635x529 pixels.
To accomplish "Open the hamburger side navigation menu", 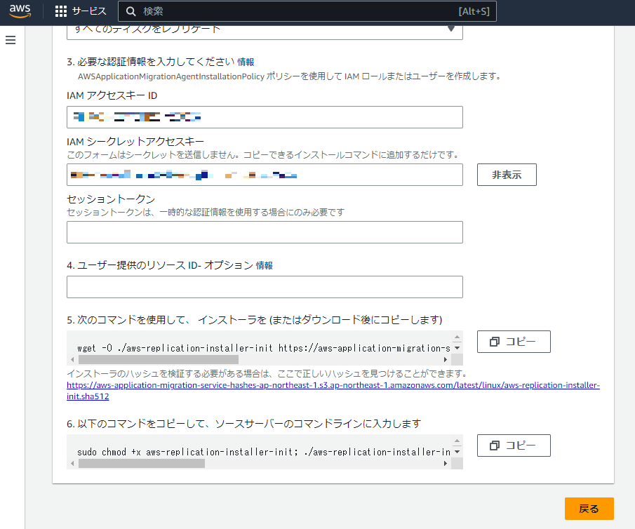I will (x=11, y=40).
